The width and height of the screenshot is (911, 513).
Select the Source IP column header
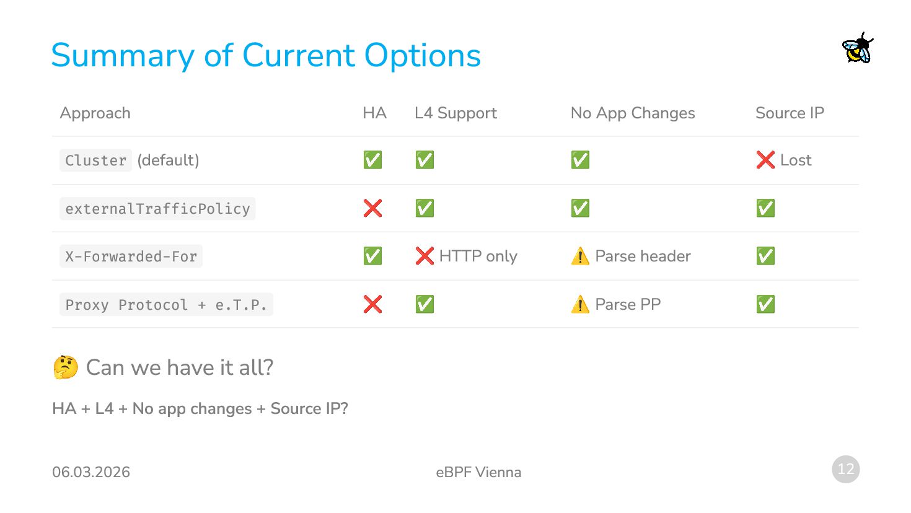790,113
